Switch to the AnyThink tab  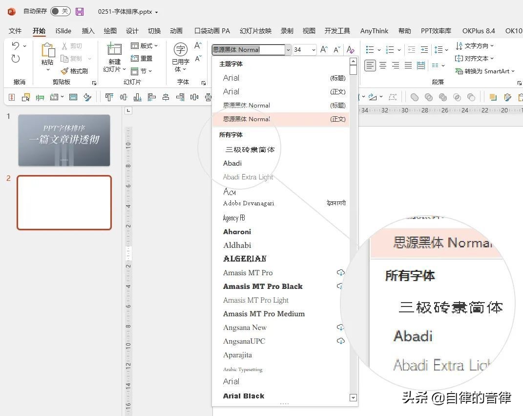374,31
